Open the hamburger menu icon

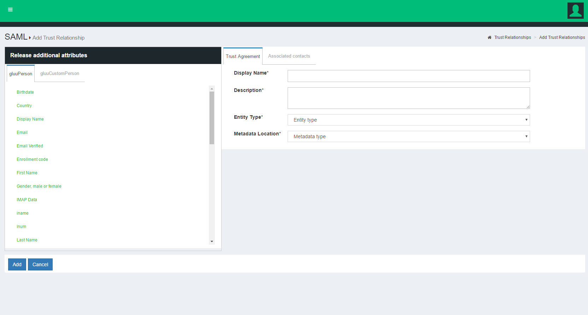(10, 10)
